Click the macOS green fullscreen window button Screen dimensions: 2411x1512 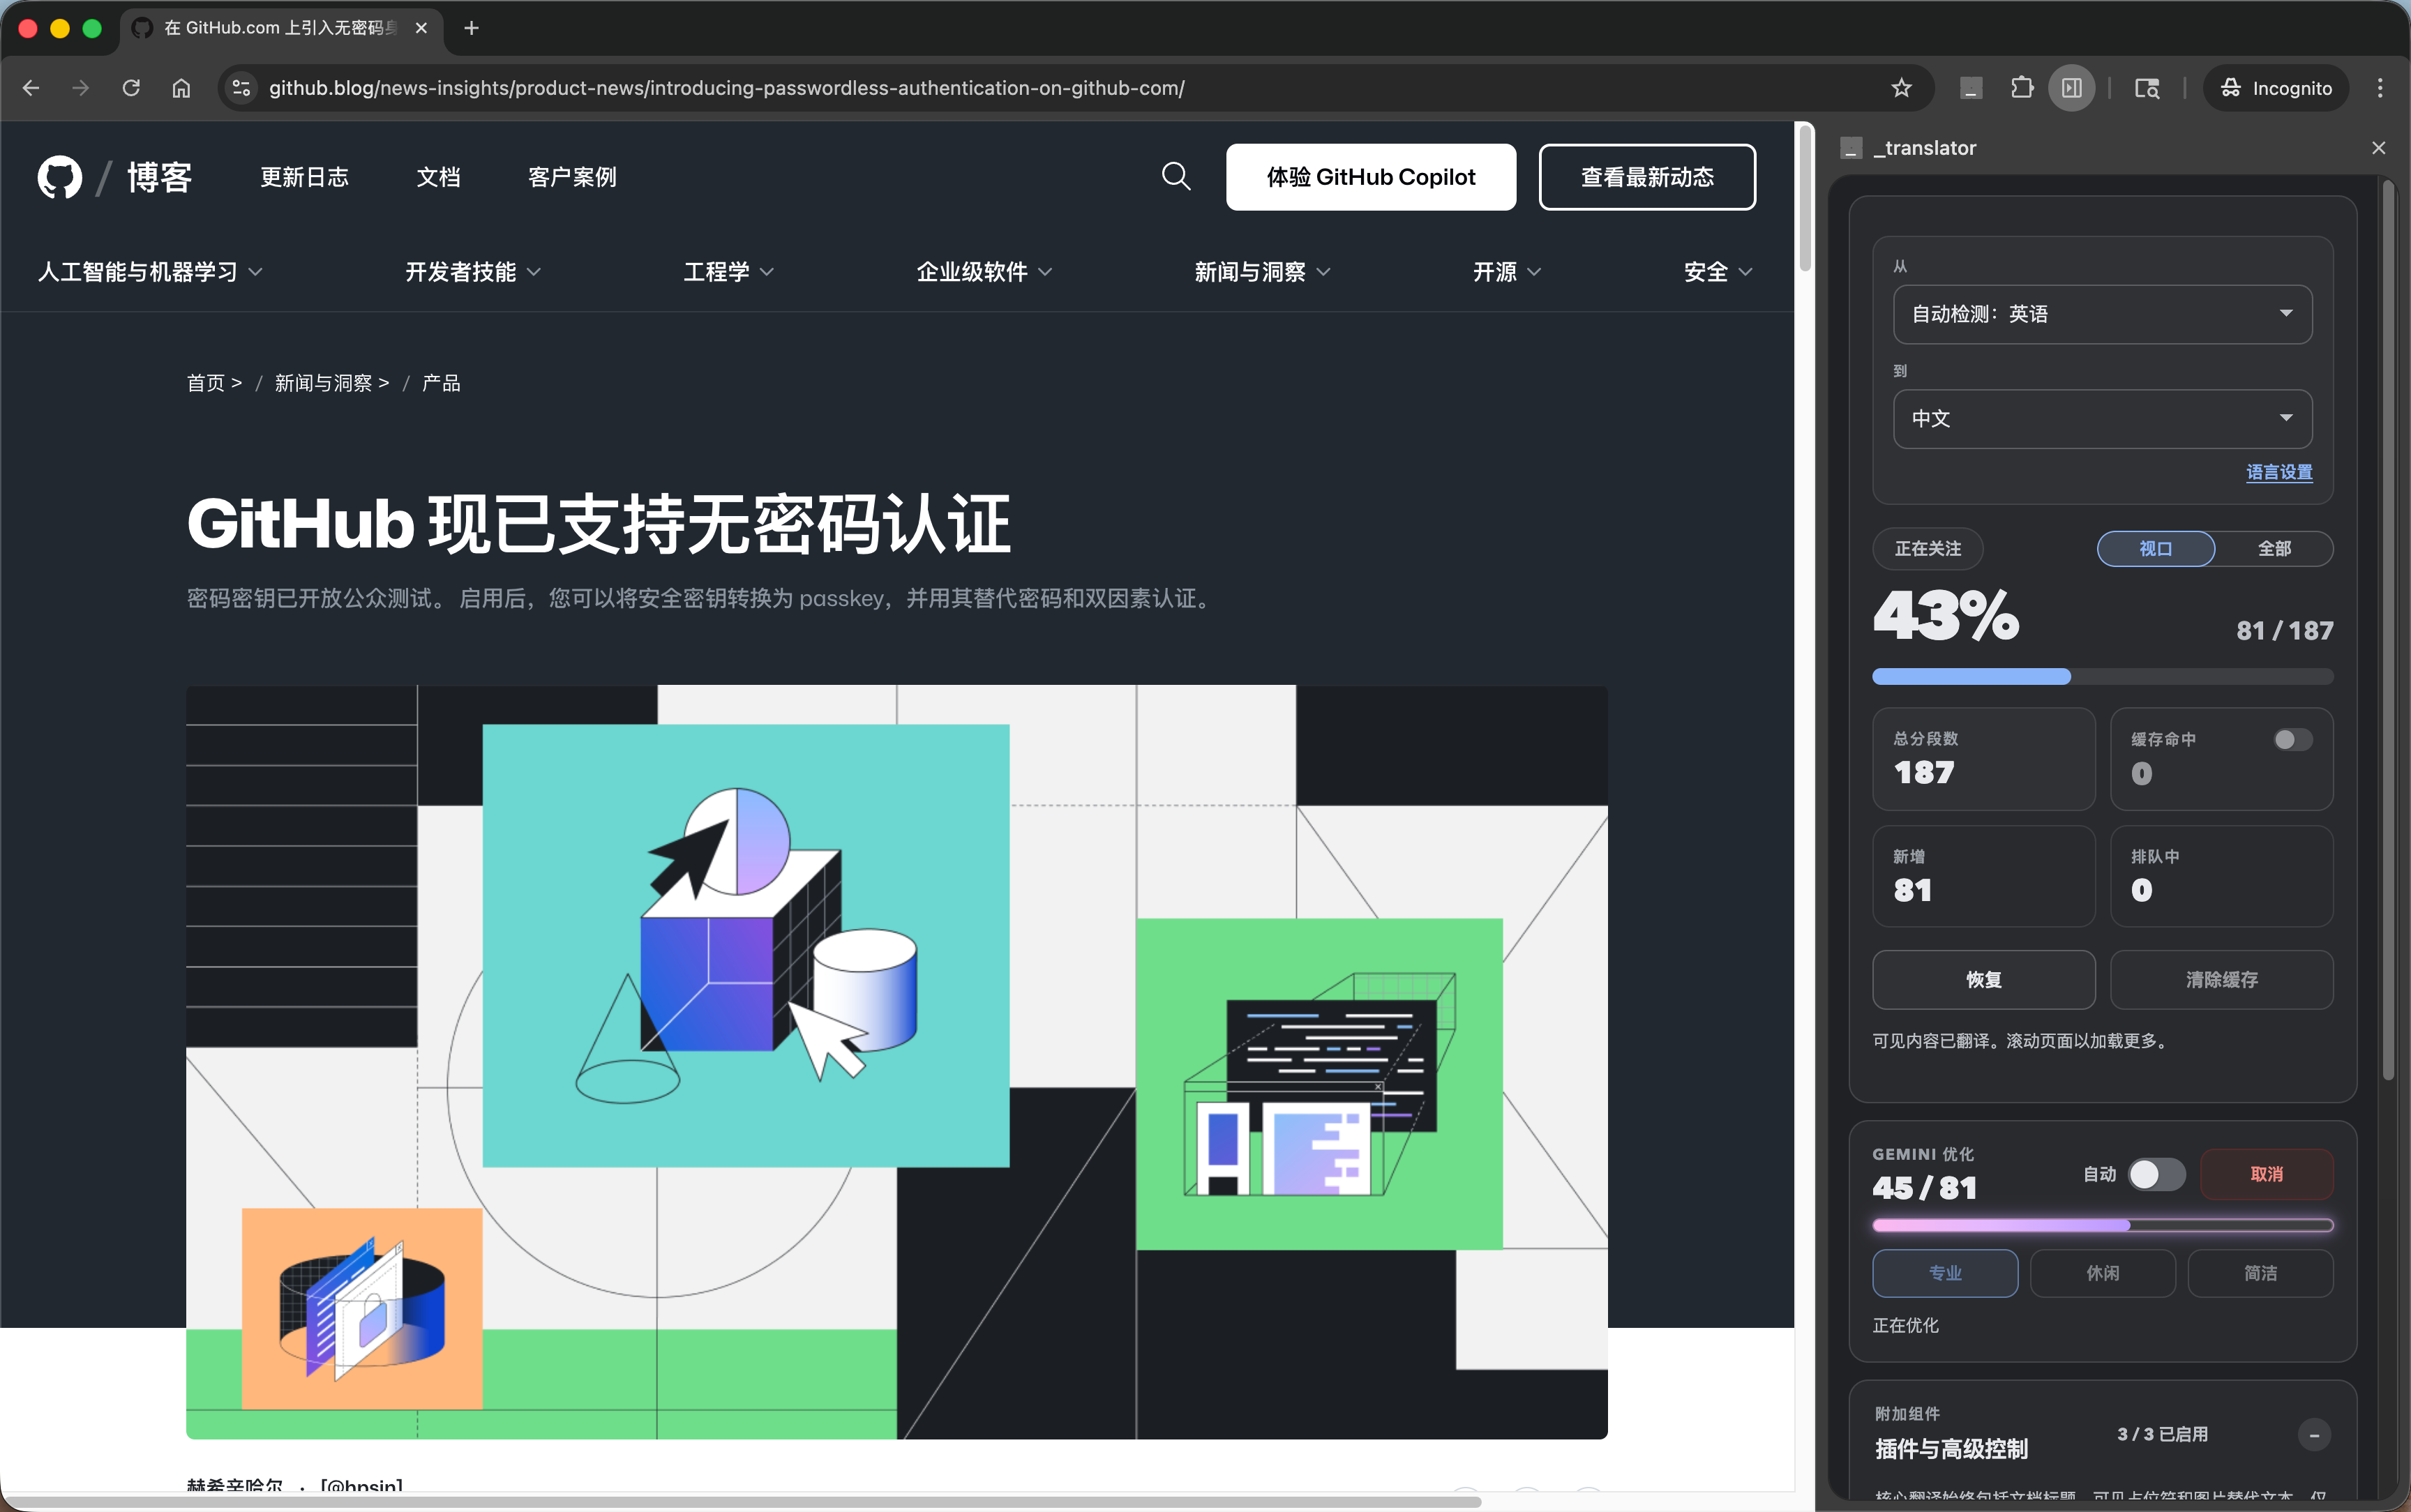92,28
